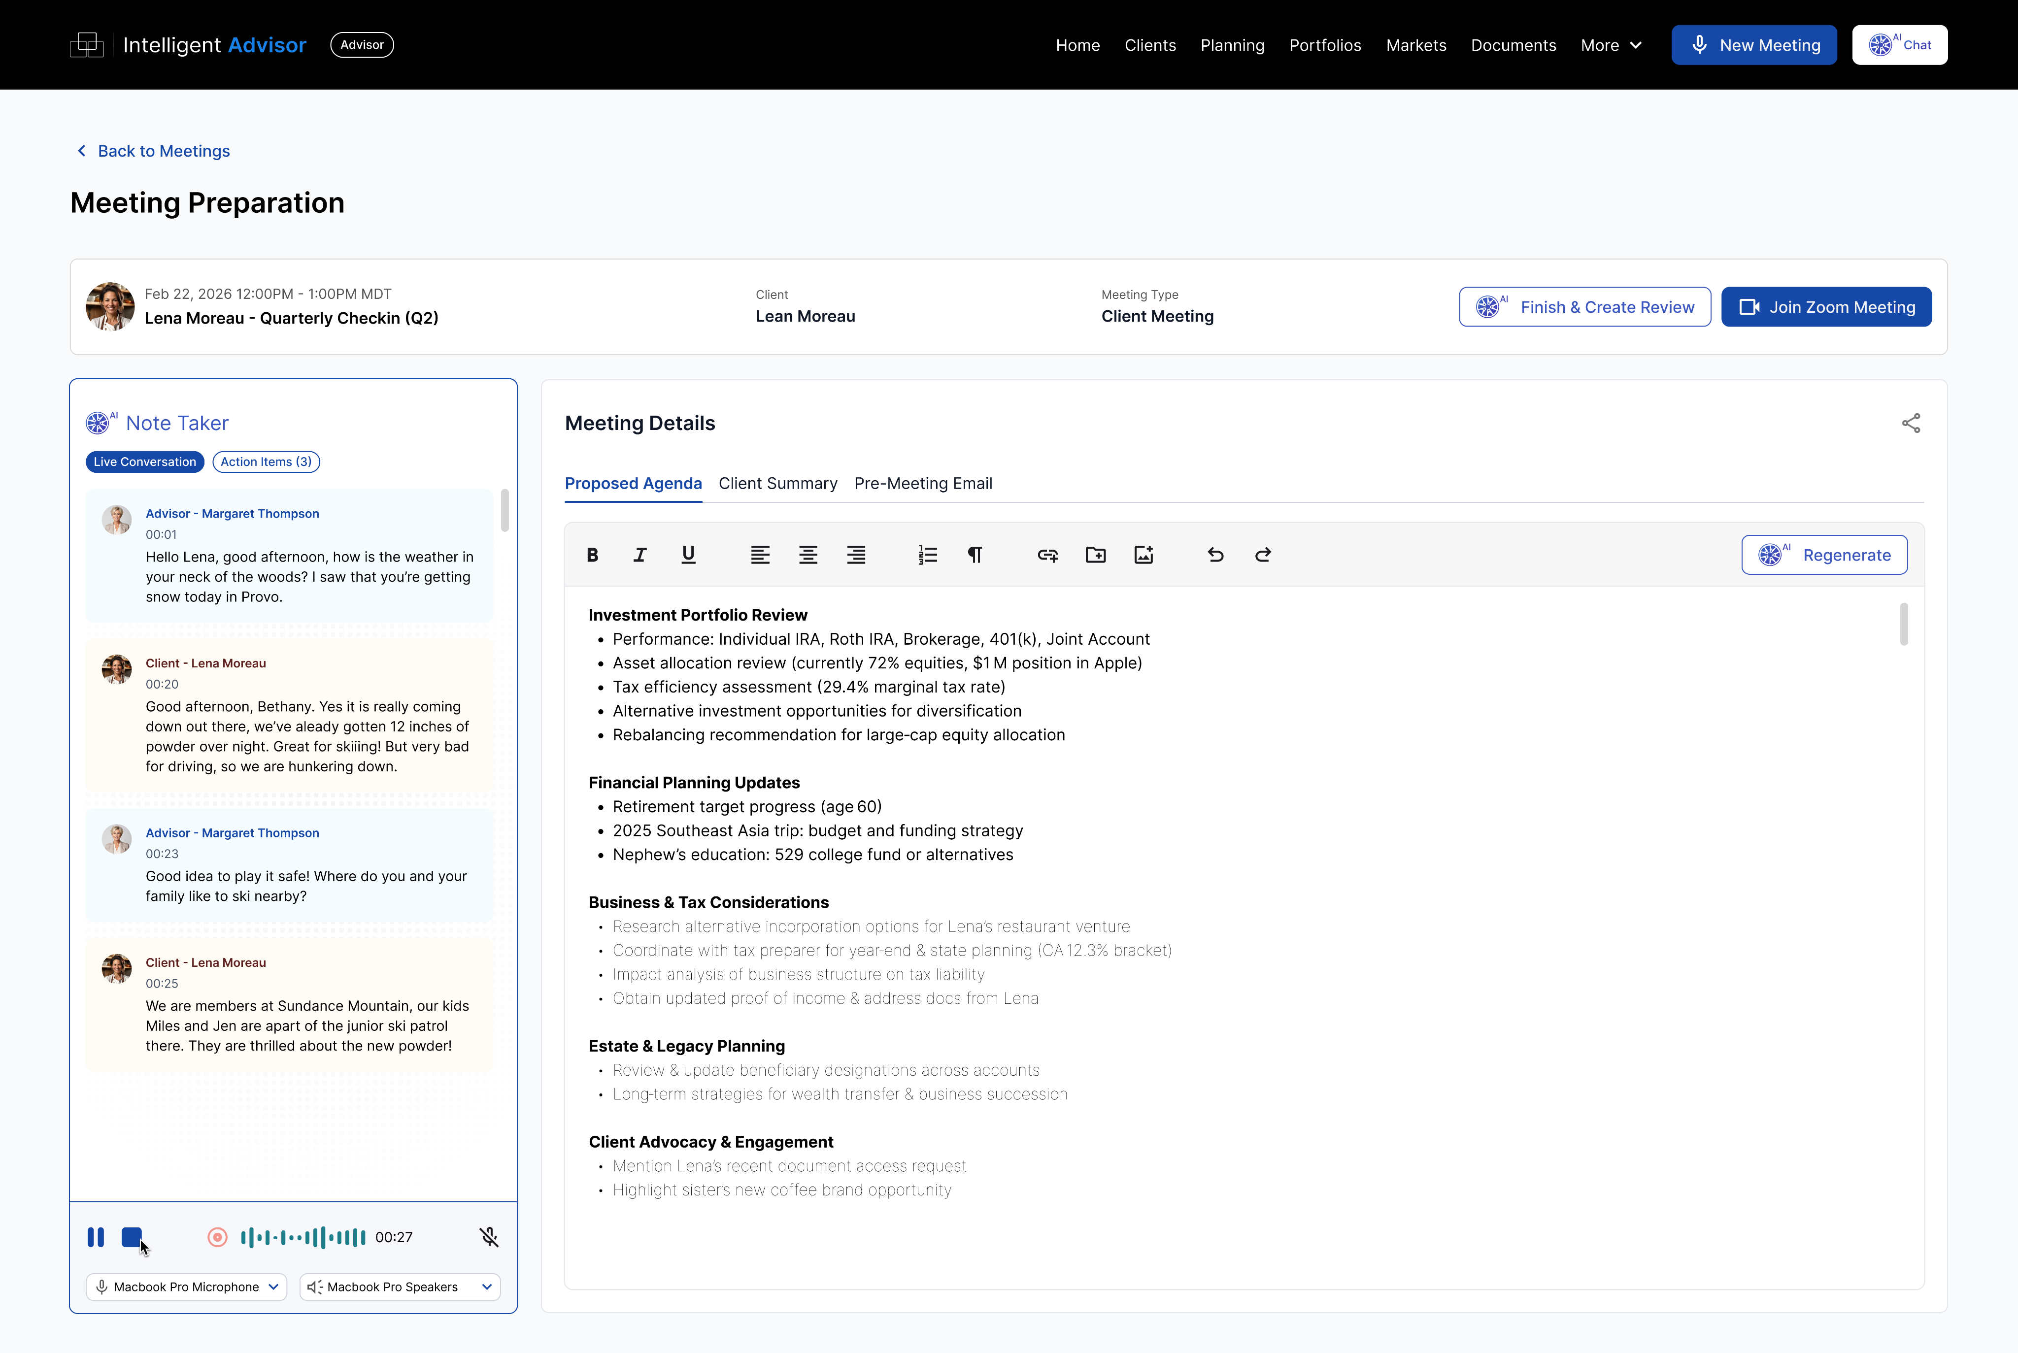Show paragraph formatting marks
The image size is (2018, 1353).
(975, 555)
